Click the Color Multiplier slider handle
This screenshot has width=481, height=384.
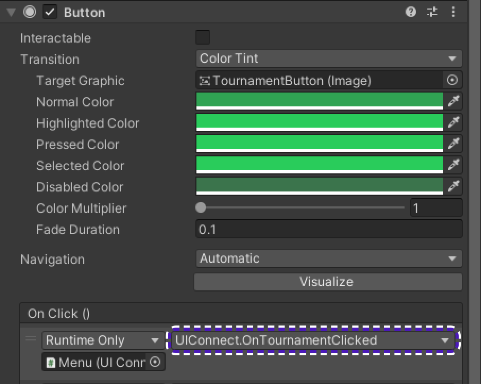201,207
